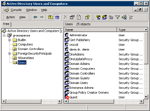Click the Help question mark toolbar icon
This screenshot has height=111, width=150.
tap(87, 17)
